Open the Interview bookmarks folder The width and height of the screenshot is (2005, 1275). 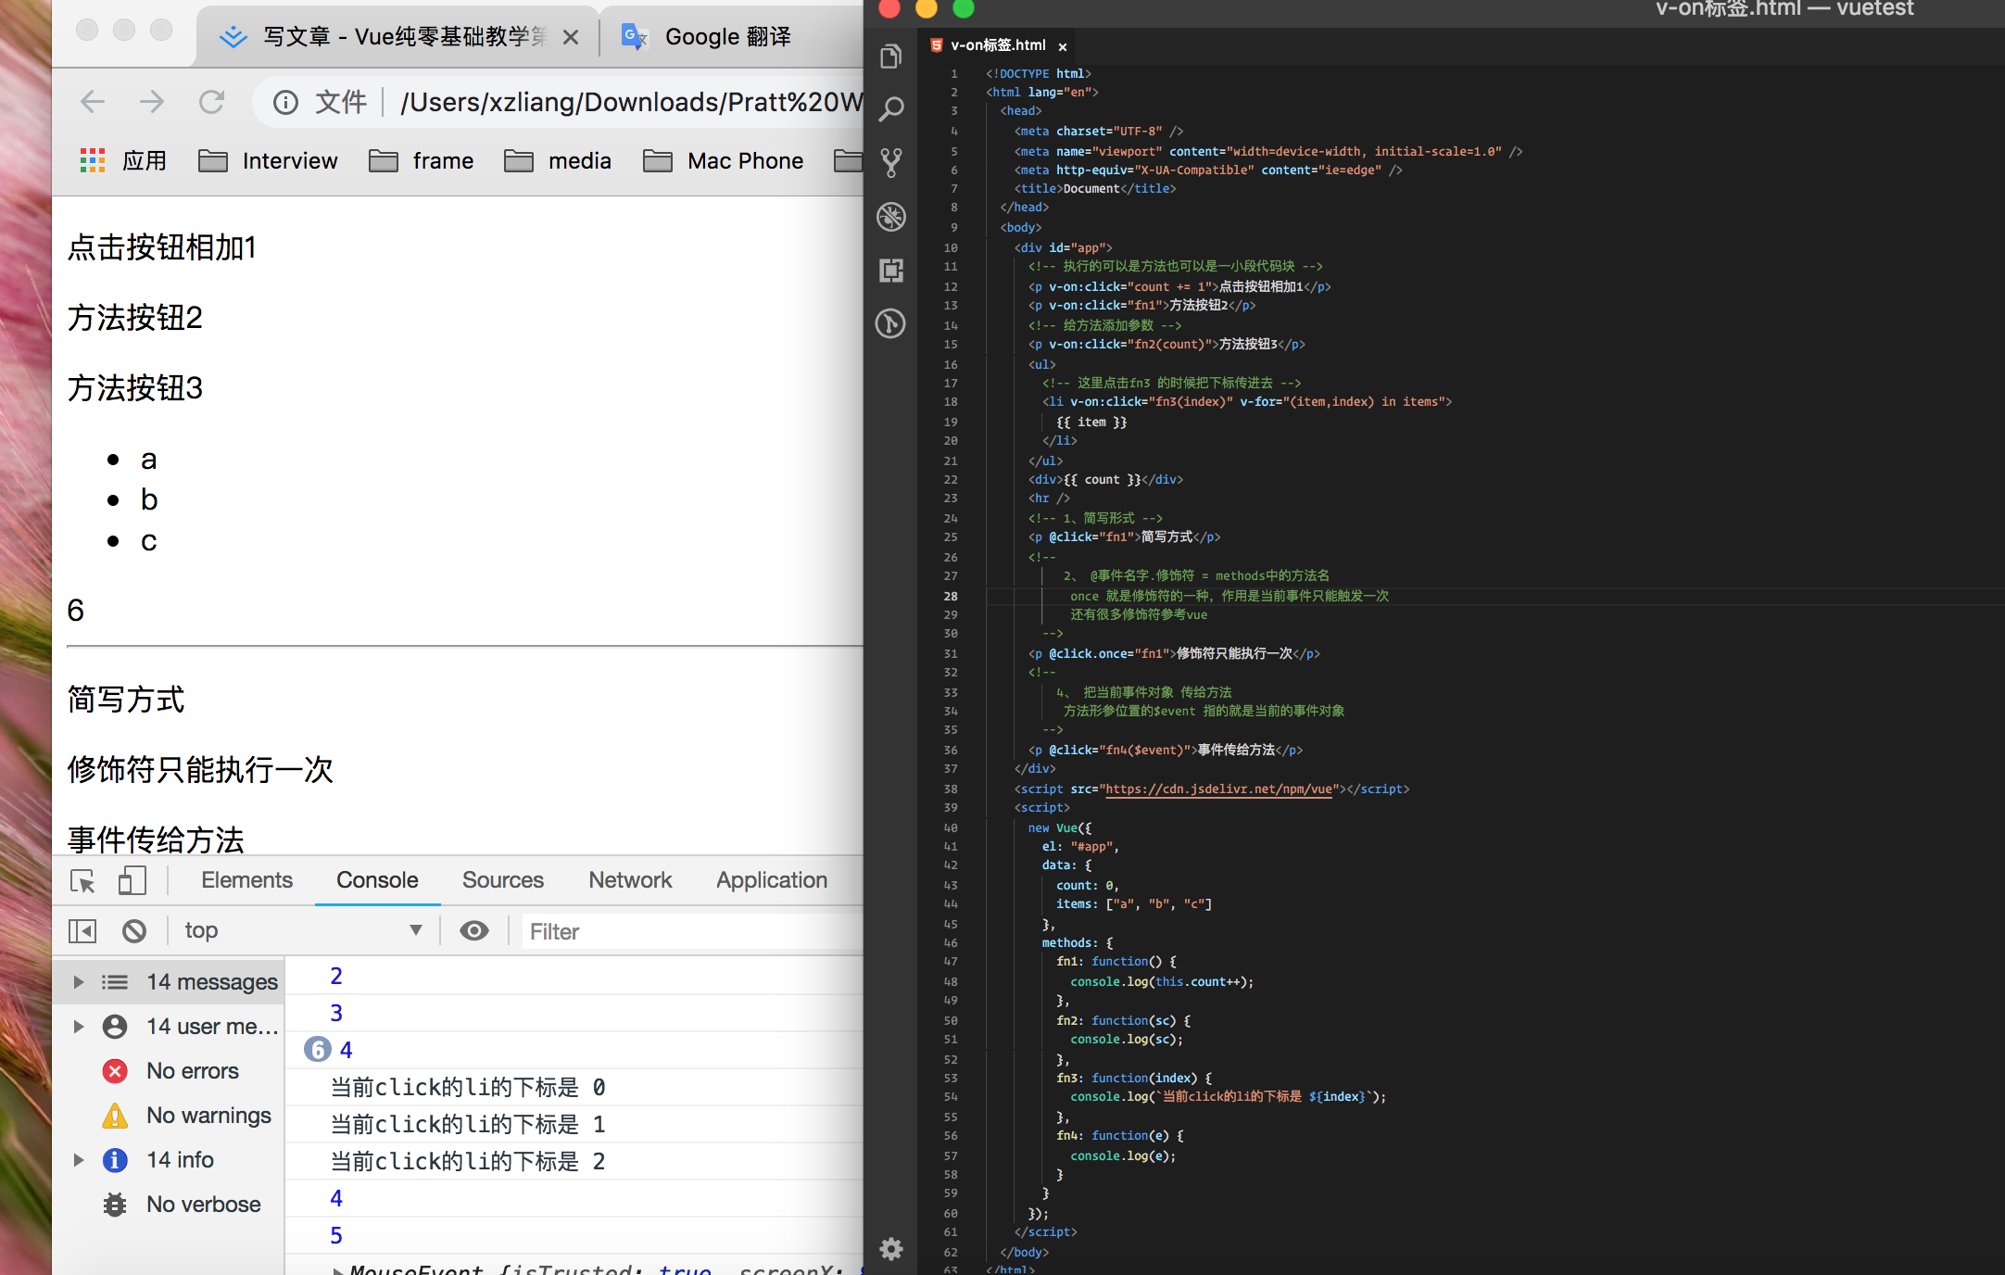point(269,161)
